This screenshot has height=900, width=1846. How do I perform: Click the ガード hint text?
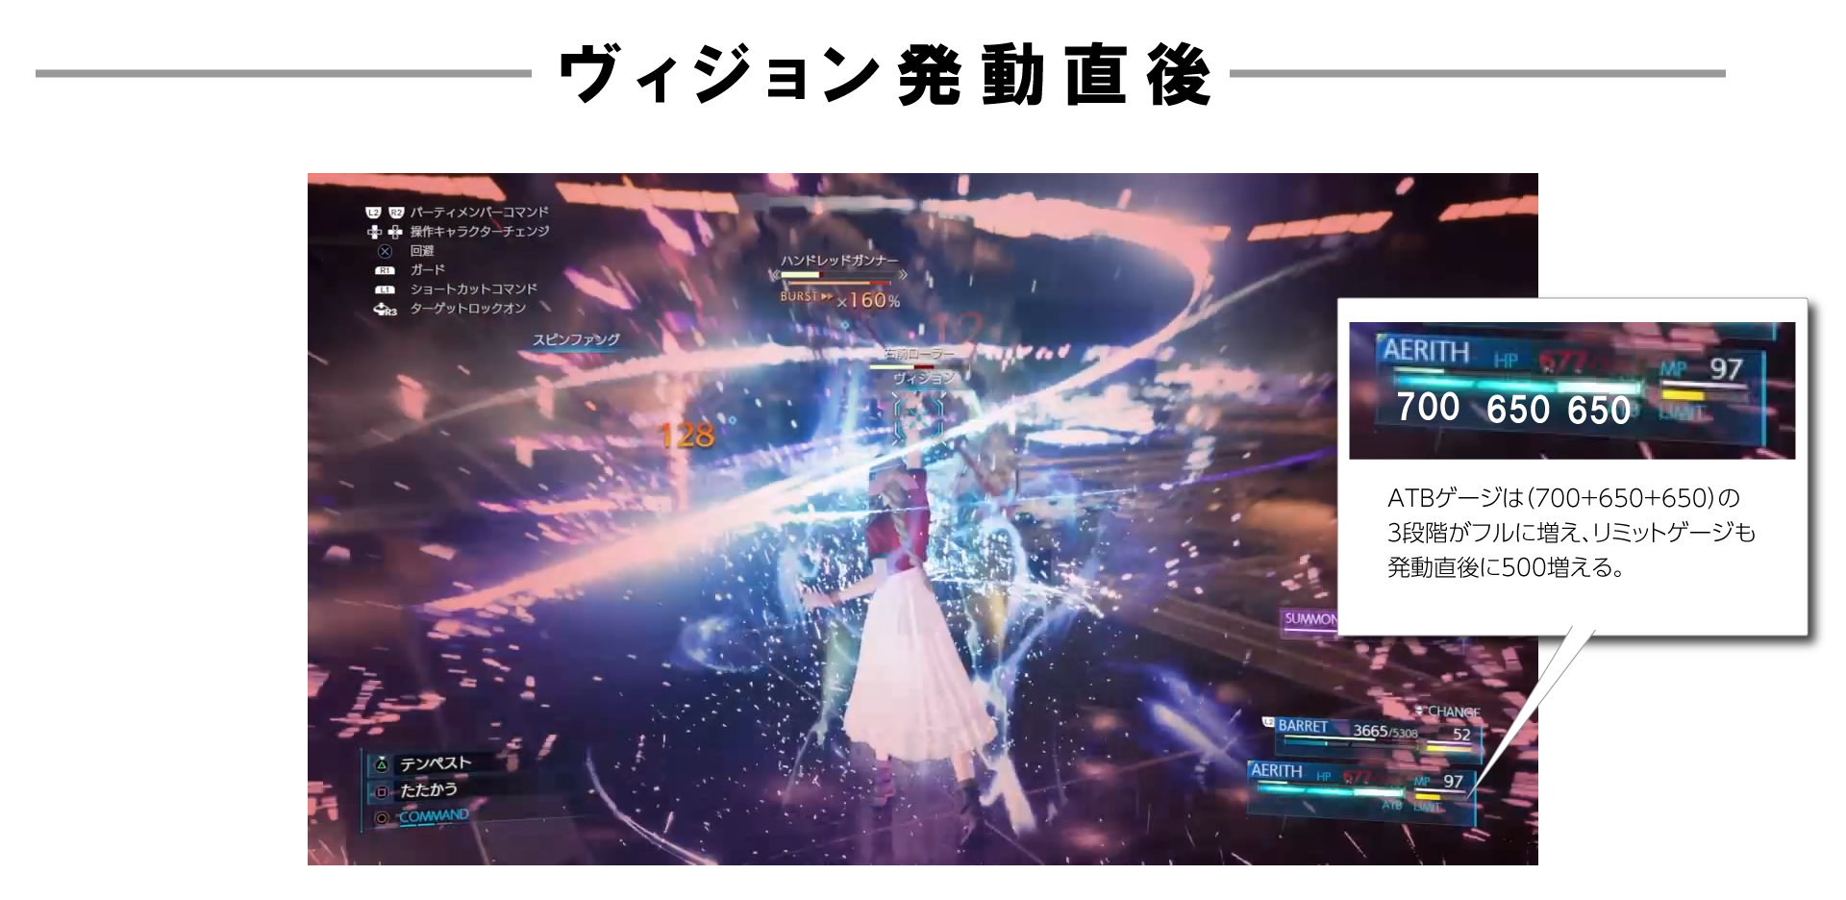(x=428, y=270)
